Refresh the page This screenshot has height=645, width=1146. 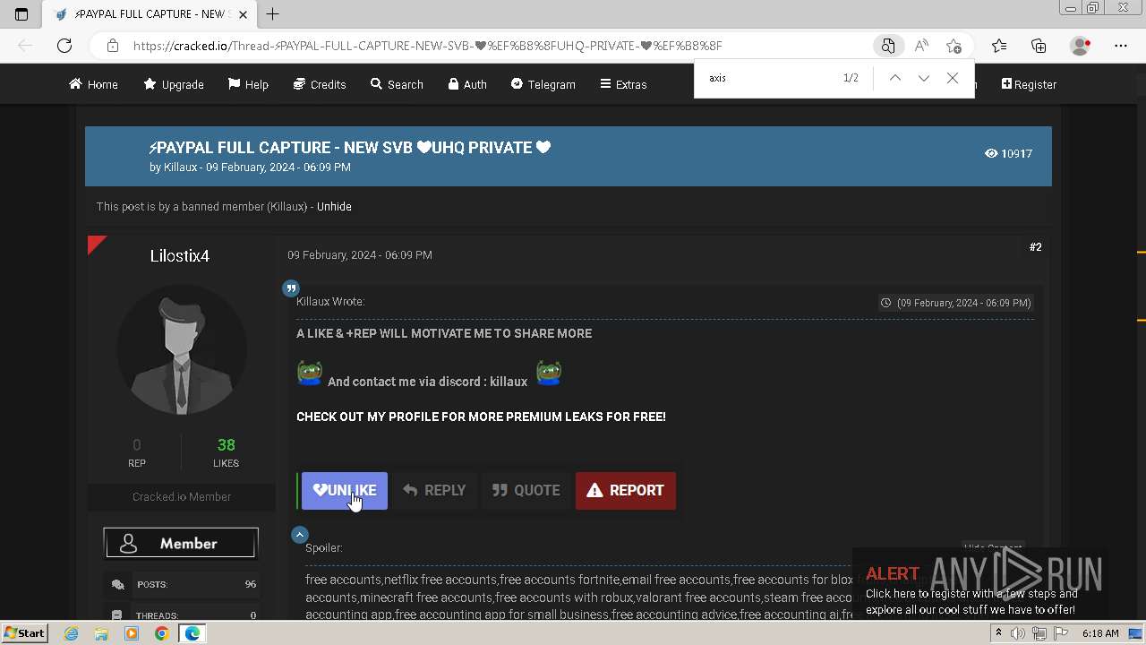tap(64, 46)
